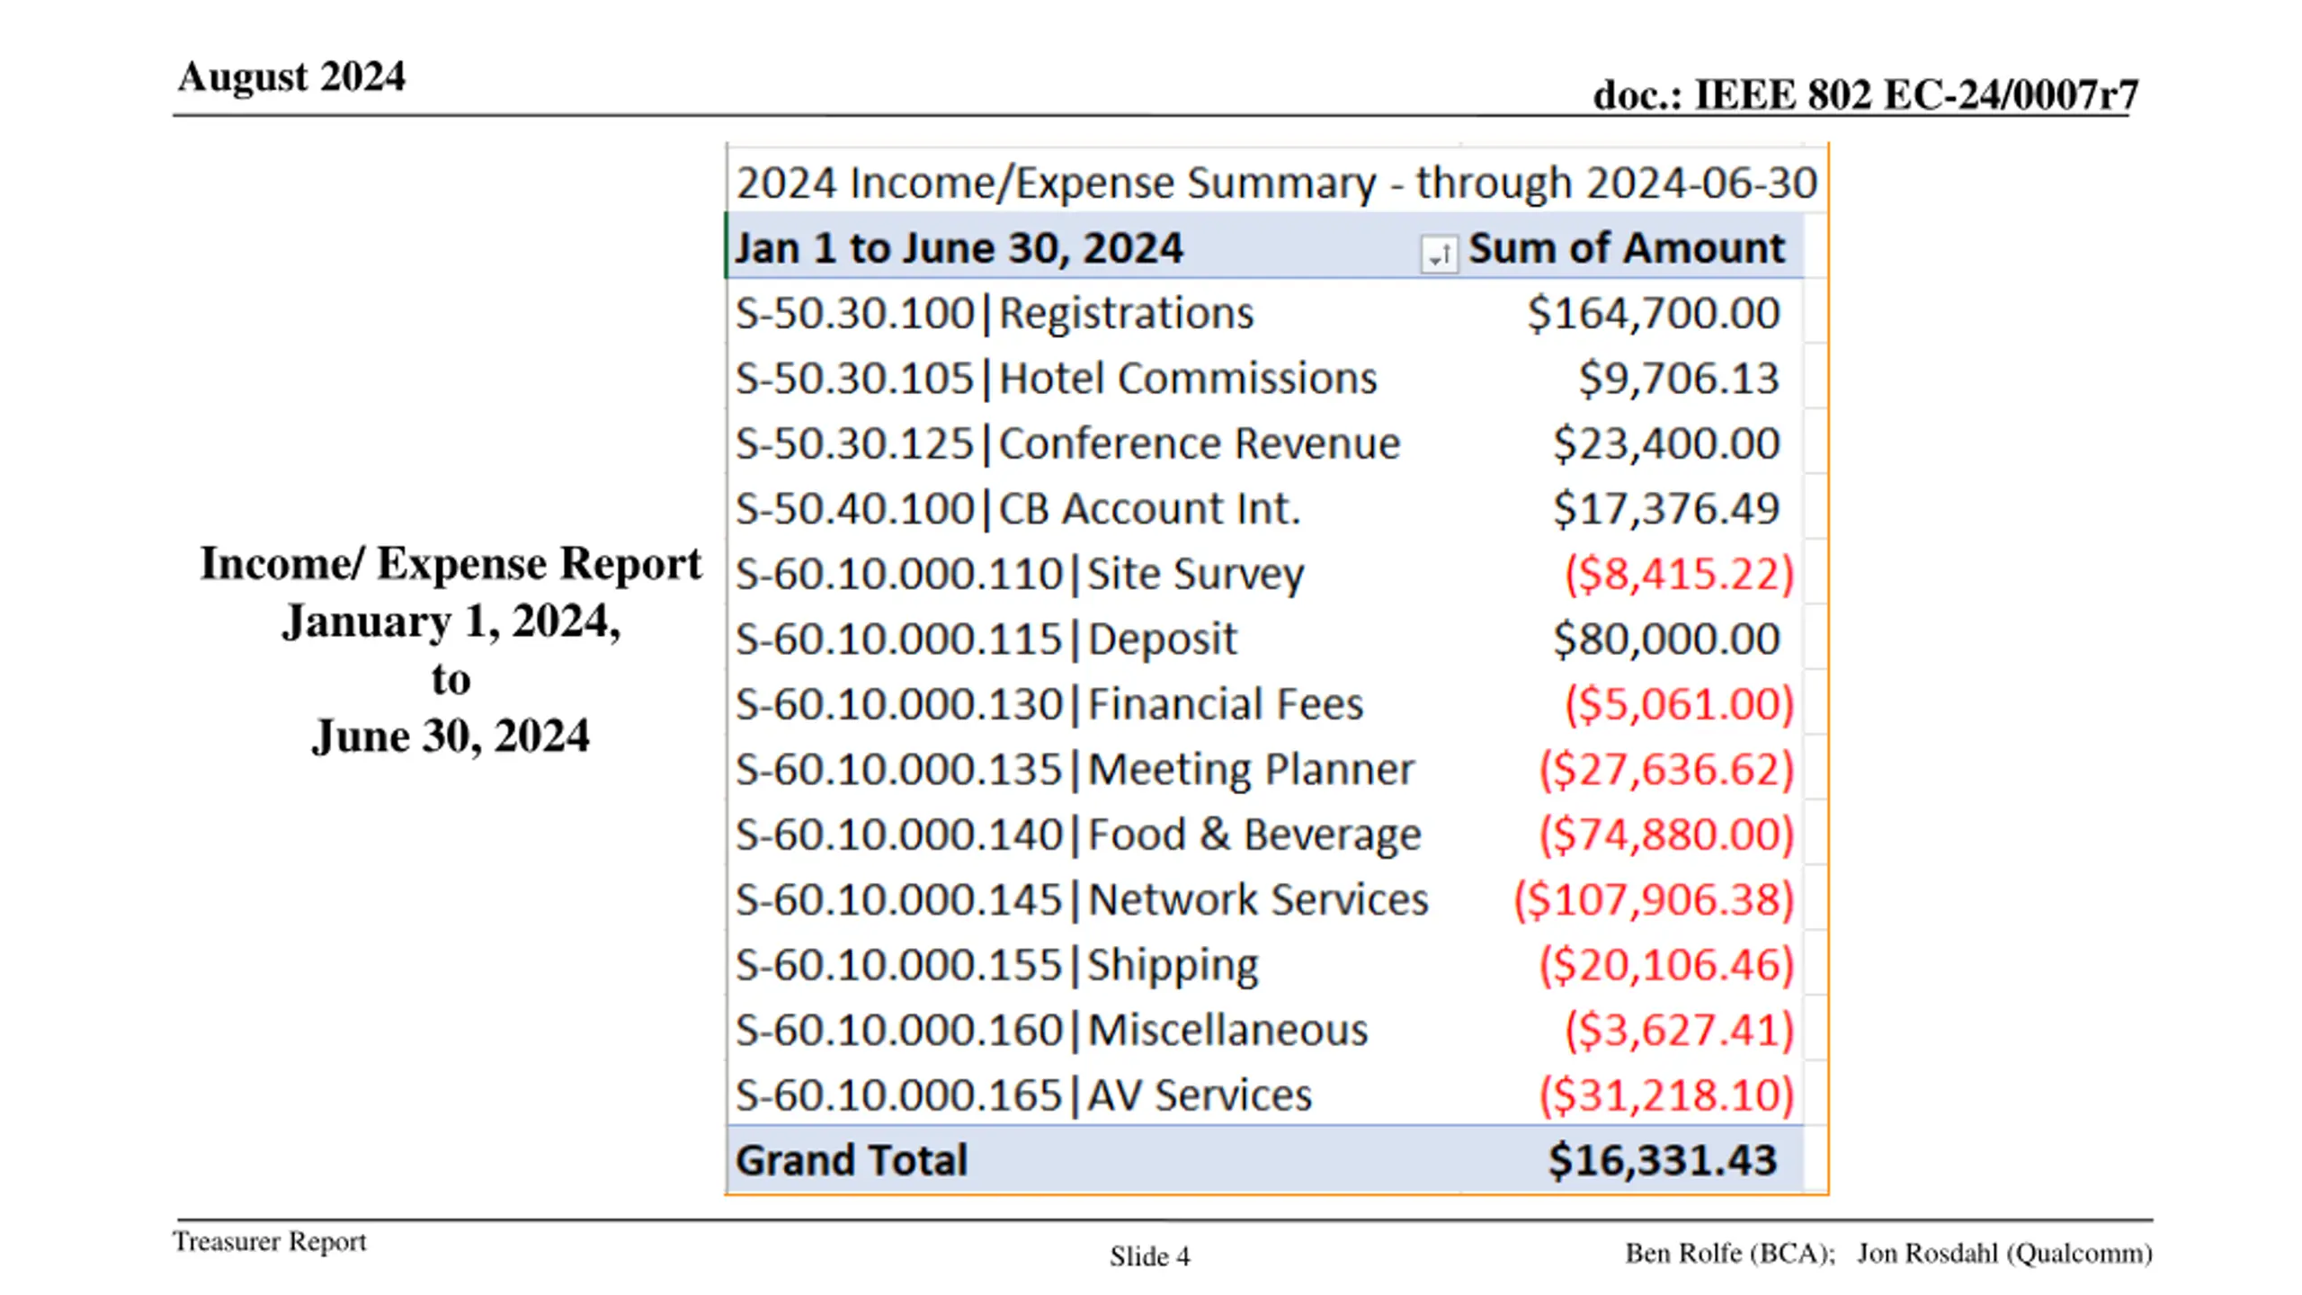This screenshot has width=2302, height=1295.
Task: Click the 'August 2024' header date
Action: [x=291, y=77]
